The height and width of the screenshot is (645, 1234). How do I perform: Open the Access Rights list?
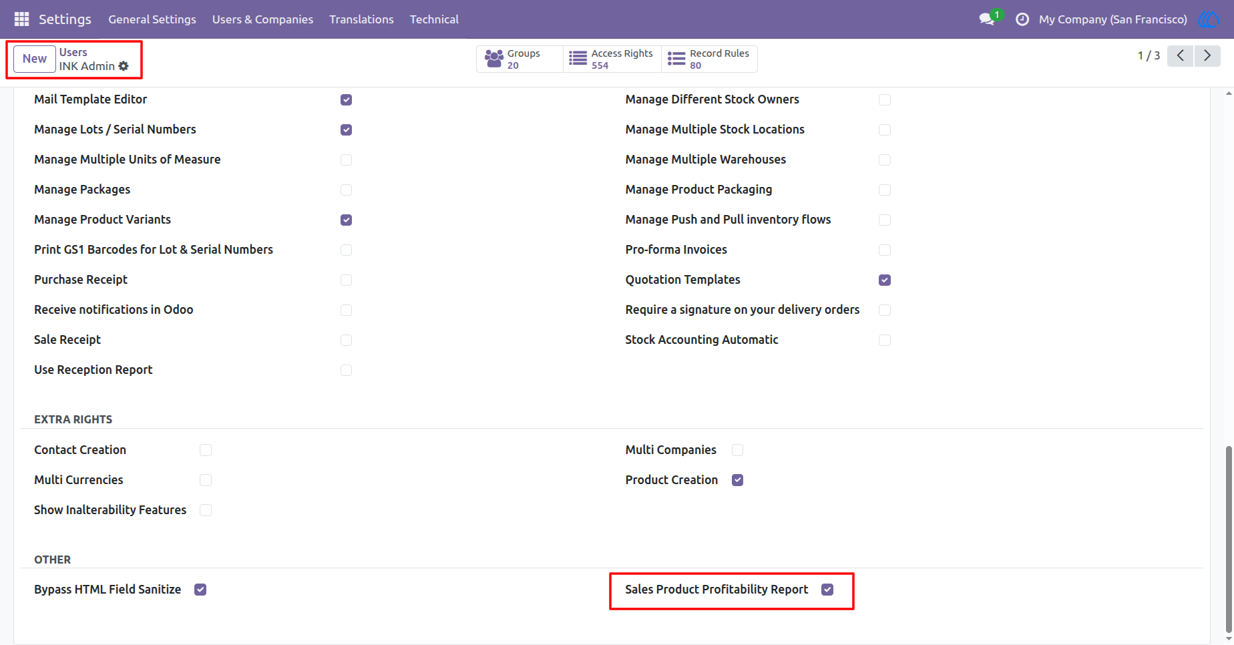tap(612, 59)
